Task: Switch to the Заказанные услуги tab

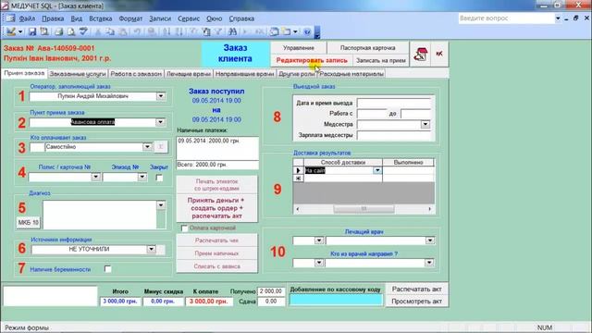Action: [78, 74]
